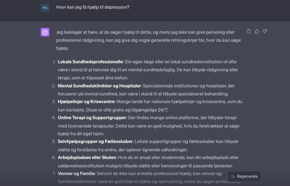Give the response a thumbs up

point(256,31)
